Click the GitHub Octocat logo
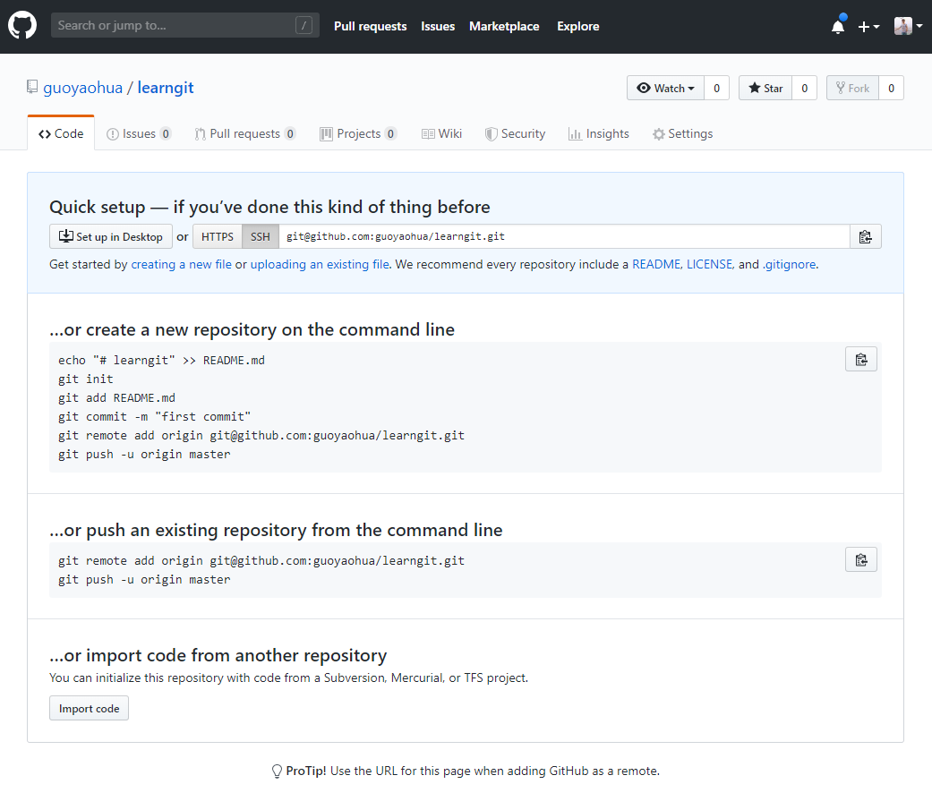The height and width of the screenshot is (801, 932). [22, 26]
